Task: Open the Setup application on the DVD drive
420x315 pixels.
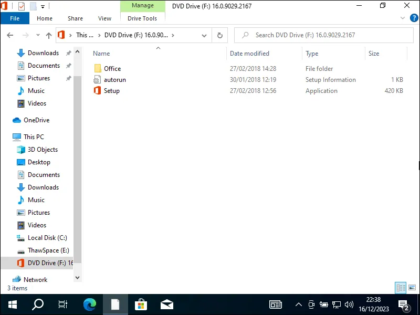Action: 112,90
